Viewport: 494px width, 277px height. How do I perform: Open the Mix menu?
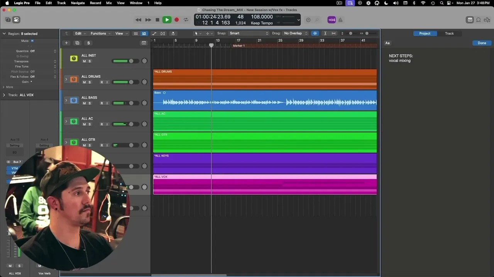pyautogui.click(x=109, y=3)
